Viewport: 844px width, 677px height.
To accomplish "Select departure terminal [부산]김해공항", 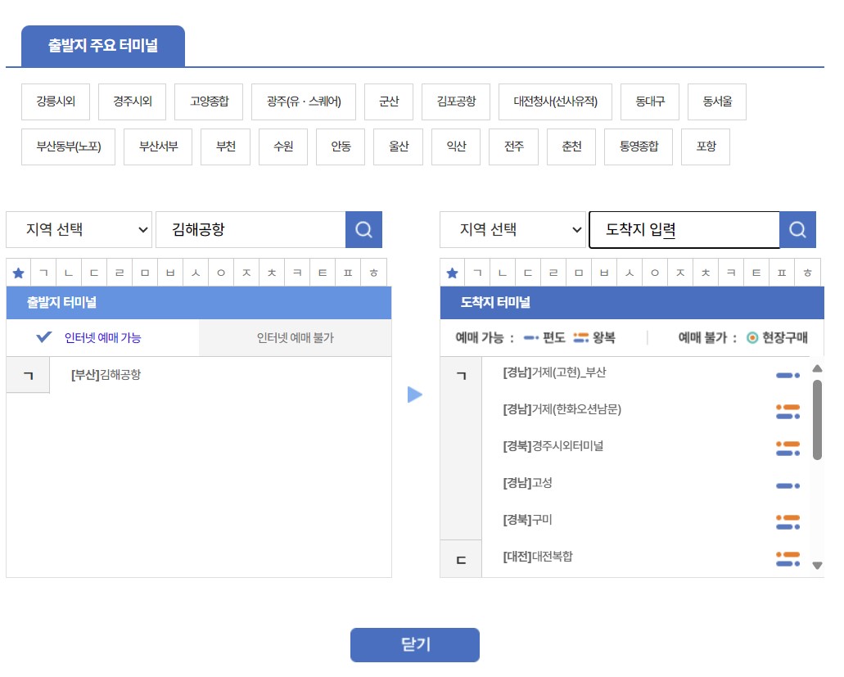I will point(106,375).
